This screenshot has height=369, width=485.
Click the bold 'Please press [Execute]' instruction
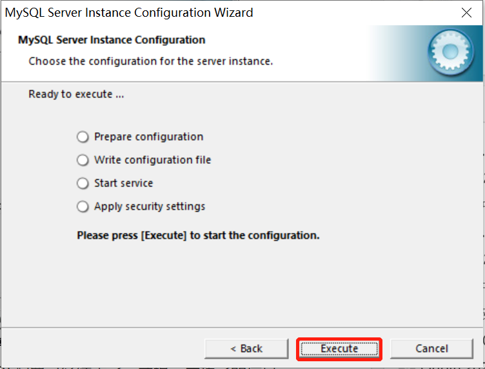click(198, 235)
